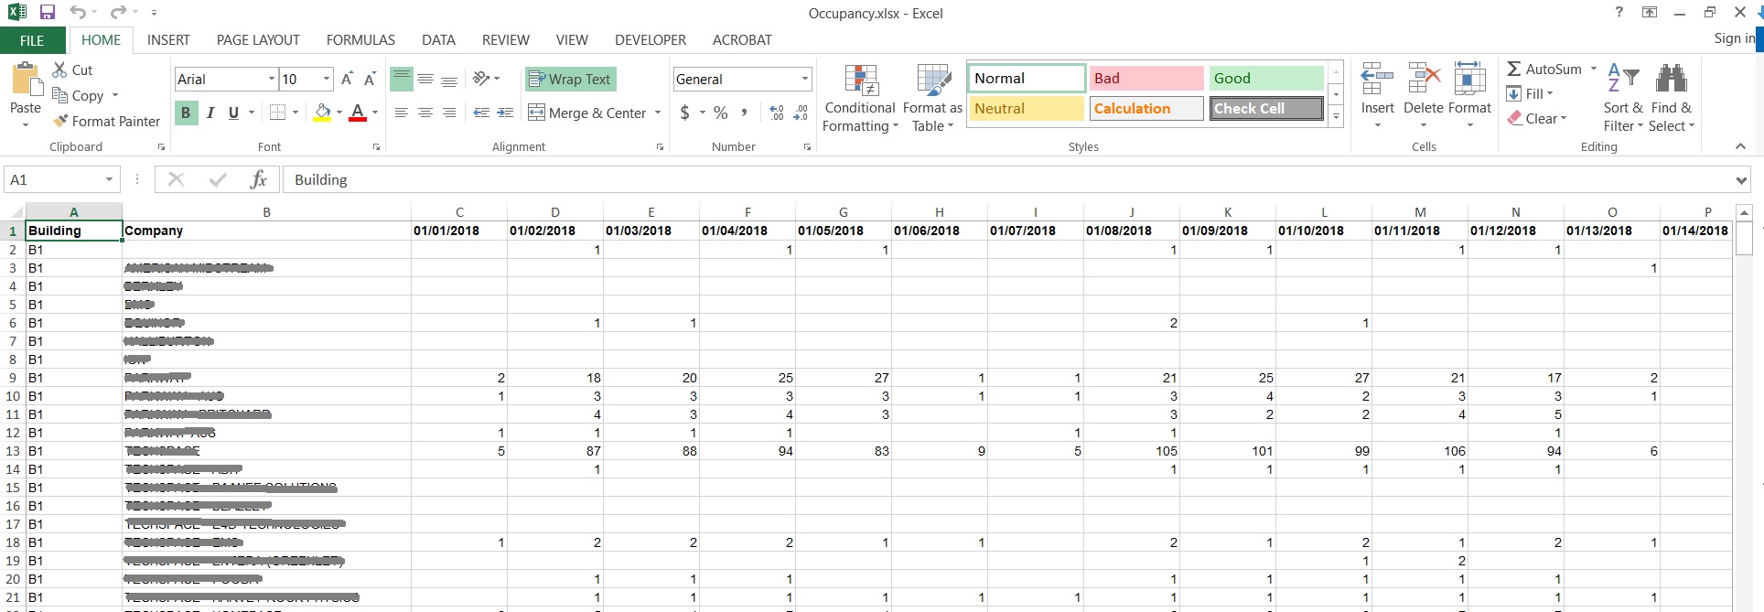The height and width of the screenshot is (612, 1764).
Task: Expand the cell styles gallery
Action: (1336, 116)
